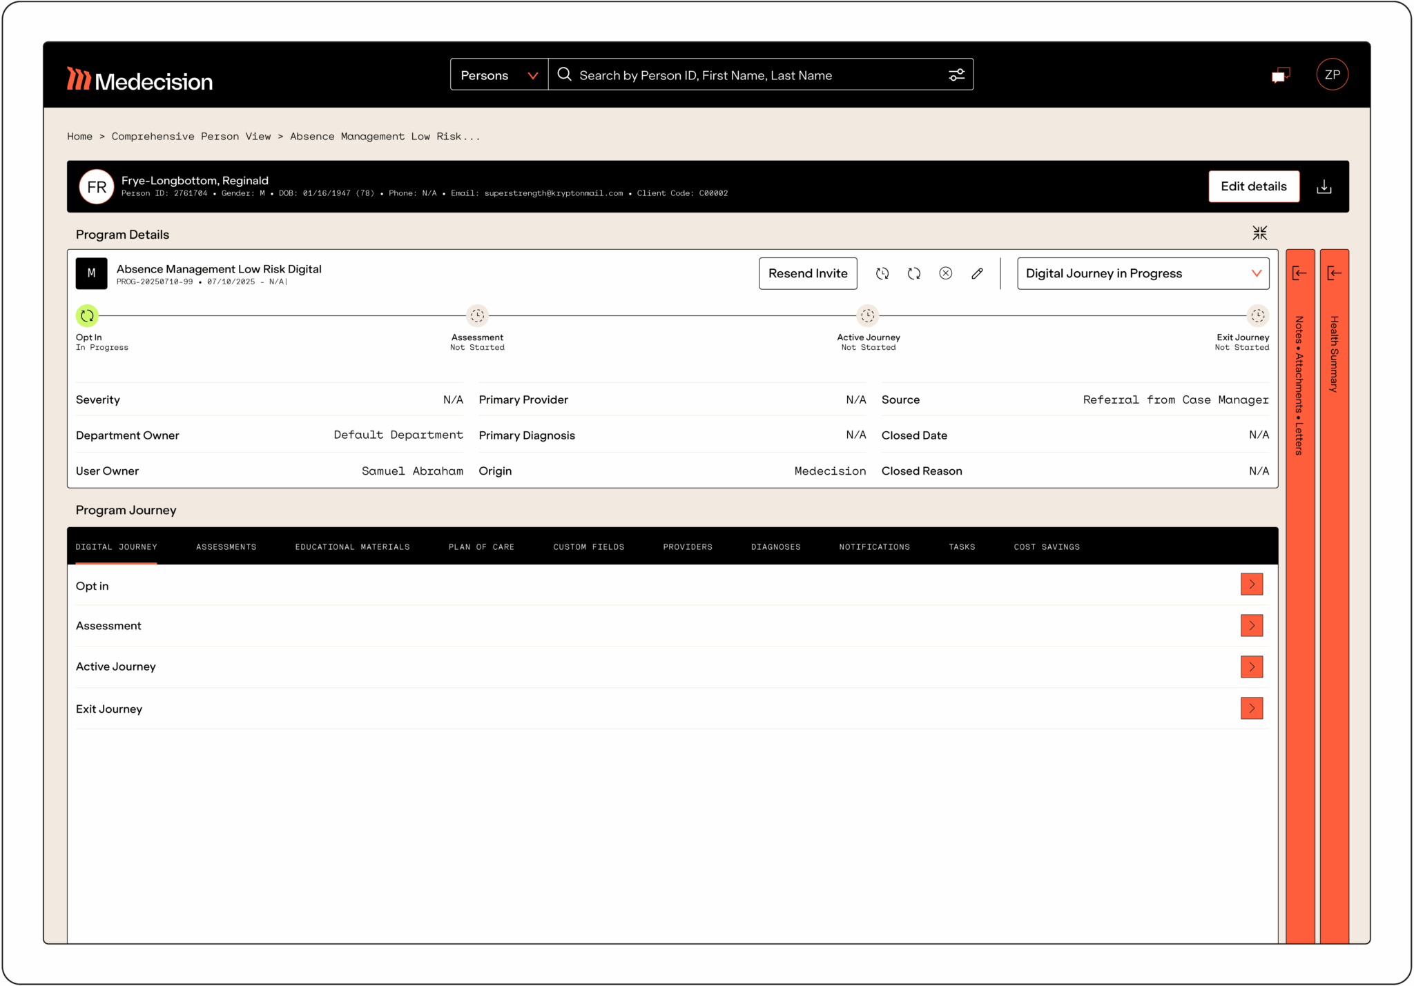Click the refresh arrows icon beside cancel
1414x986 pixels.
coord(914,274)
